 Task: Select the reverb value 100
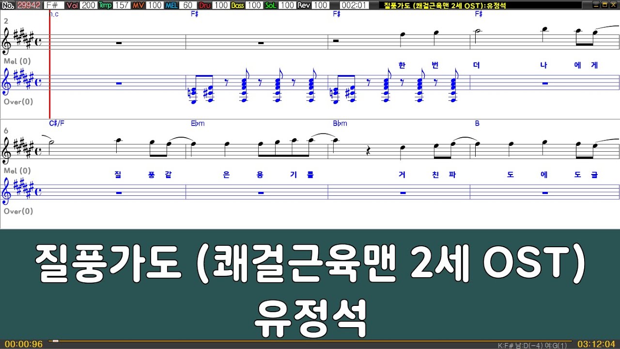pyautogui.click(x=320, y=5)
